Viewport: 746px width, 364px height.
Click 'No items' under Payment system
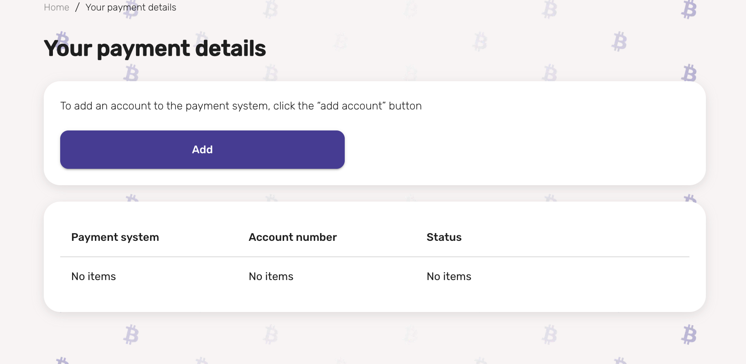point(93,276)
